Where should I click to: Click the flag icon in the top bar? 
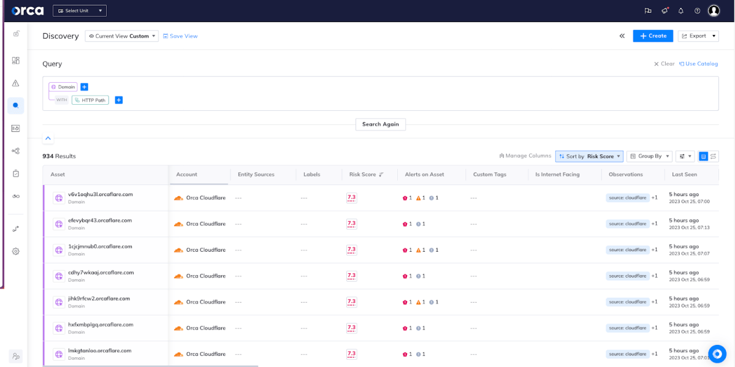tap(648, 10)
